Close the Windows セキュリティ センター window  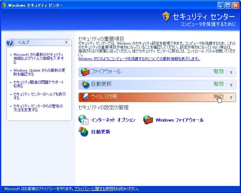[236, 5]
